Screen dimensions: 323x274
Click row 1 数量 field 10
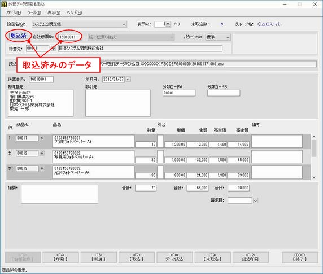pyautogui.click(x=146, y=145)
